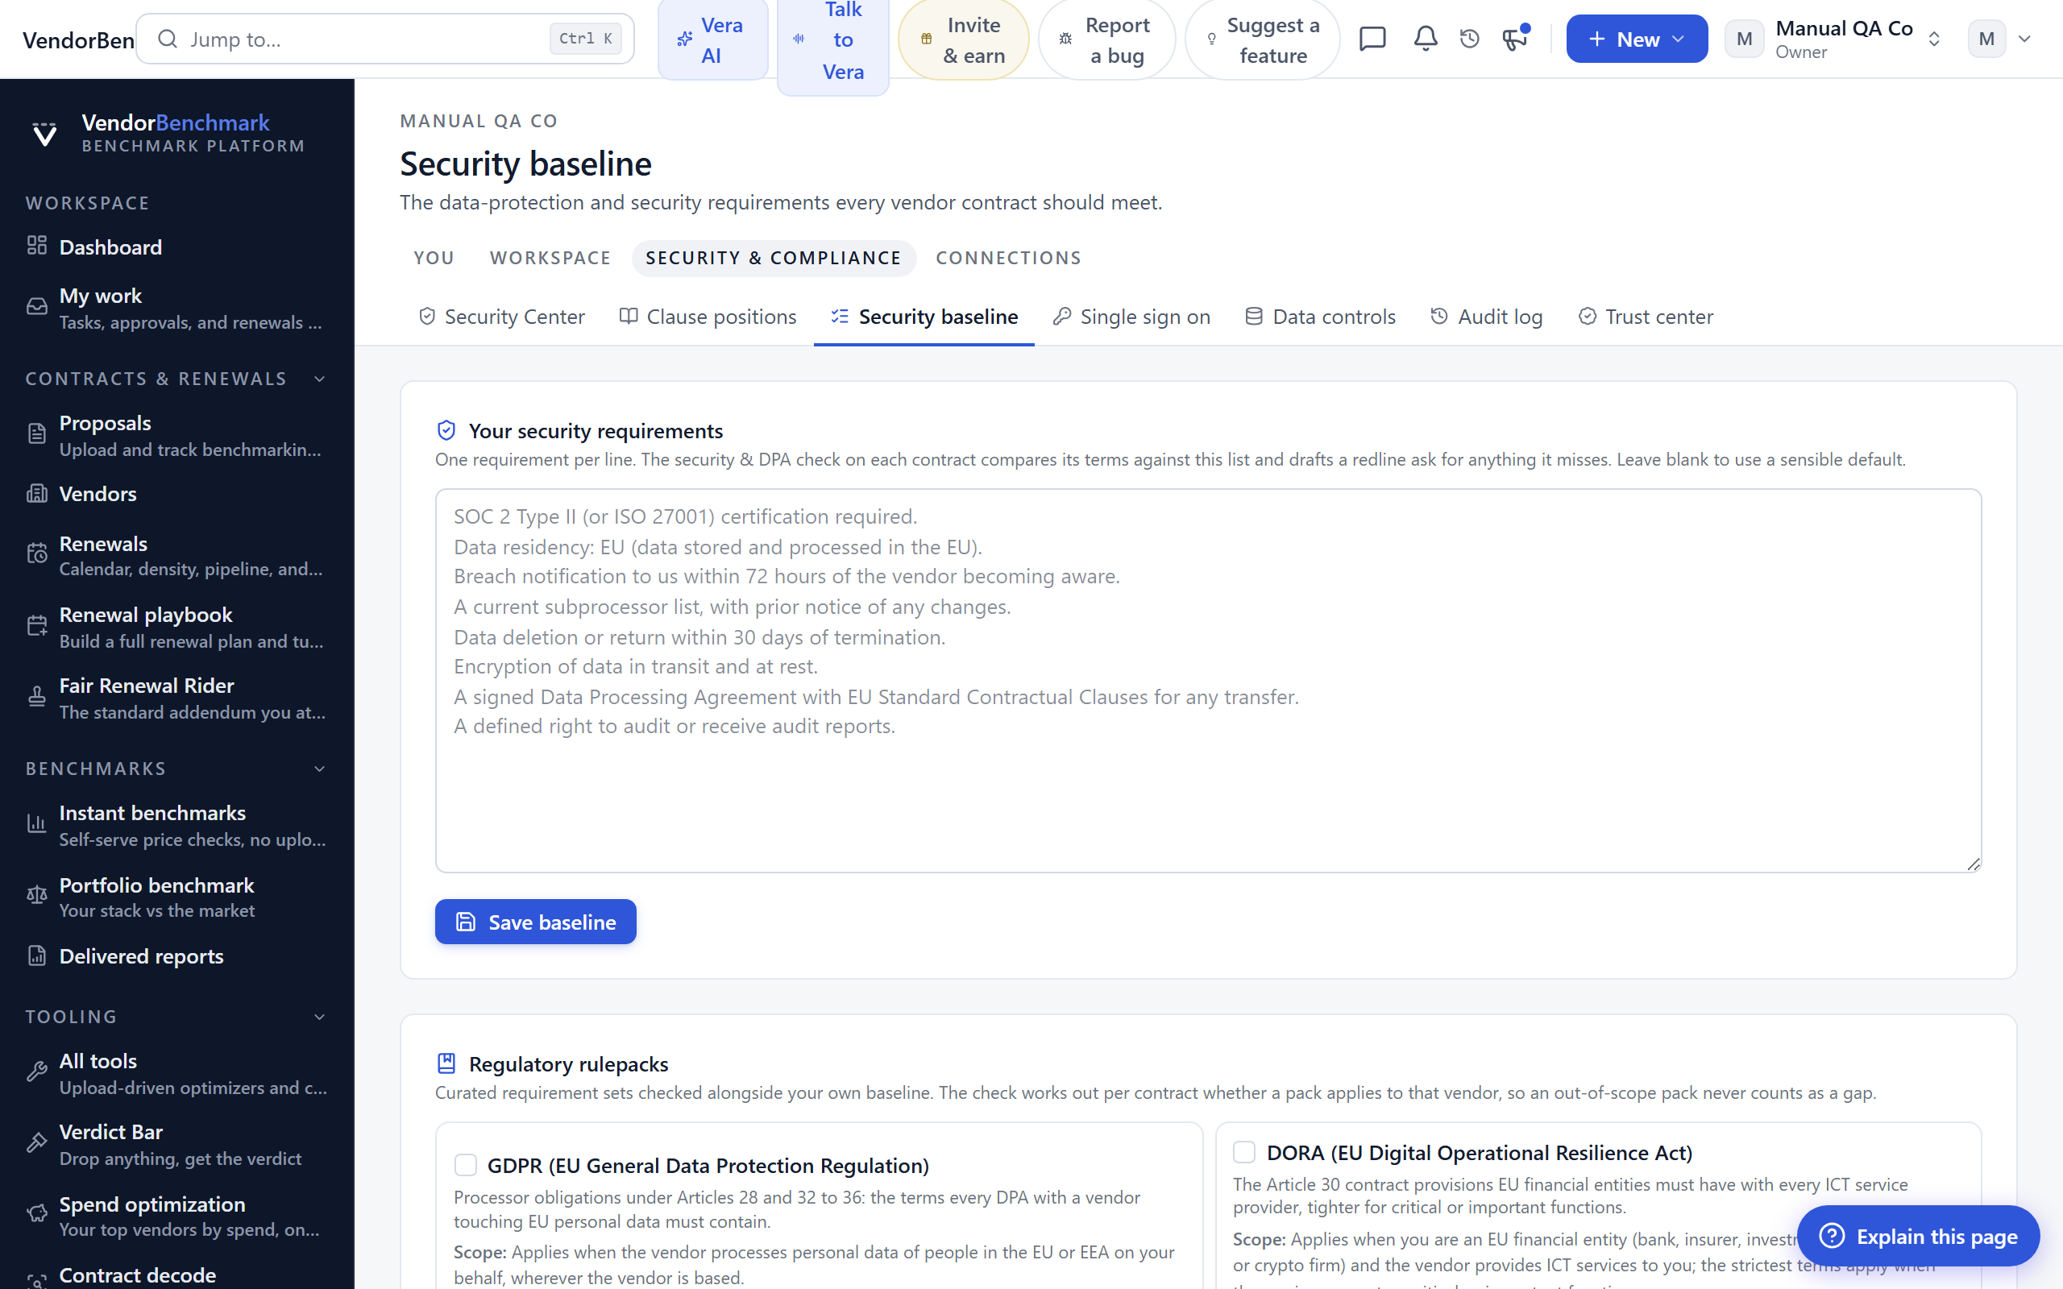Enable the DORA rulepack checkbox
This screenshot has width=2063, height=1289.
[1244, 1152]
